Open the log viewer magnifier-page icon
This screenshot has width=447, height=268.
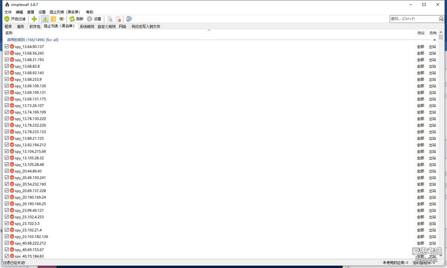point(110,19)
